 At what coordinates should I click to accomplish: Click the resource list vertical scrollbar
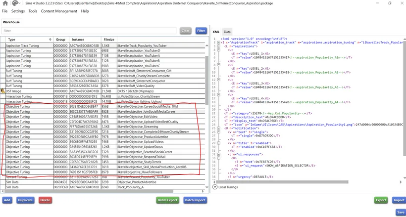[x=207, y=80]
